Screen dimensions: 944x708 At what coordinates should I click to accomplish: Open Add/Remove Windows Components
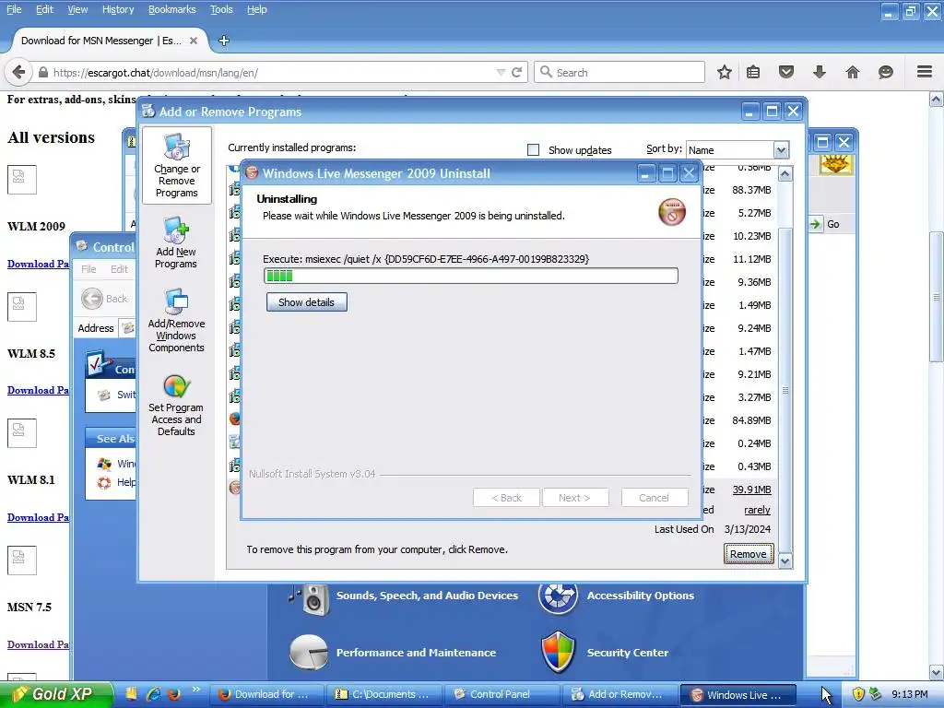[176, 320]
